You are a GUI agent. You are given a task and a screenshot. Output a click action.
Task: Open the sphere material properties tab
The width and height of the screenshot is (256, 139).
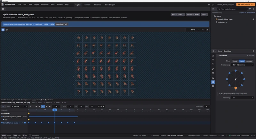213,64
